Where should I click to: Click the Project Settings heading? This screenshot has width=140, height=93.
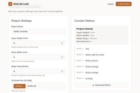[x=22, y=21]
